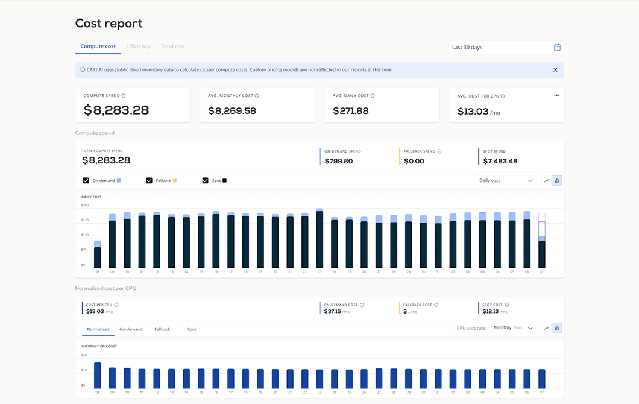Switch Compute spend chart to bar view
The image size is (639, 404).
point(557,180)
